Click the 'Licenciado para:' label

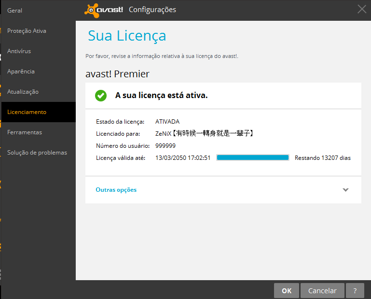[118, 134]
